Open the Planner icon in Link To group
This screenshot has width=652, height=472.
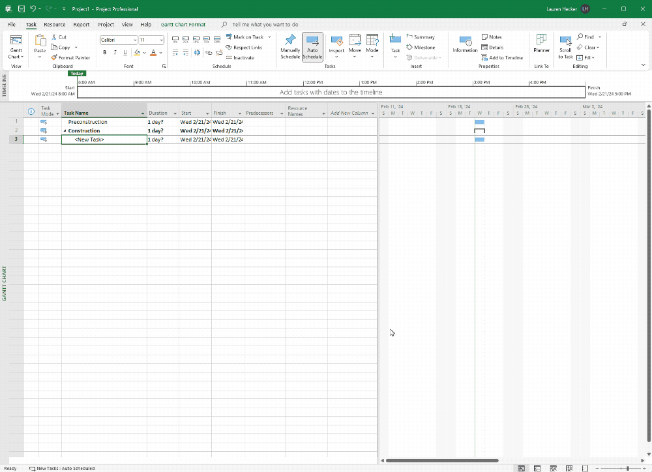pos(541,41)
